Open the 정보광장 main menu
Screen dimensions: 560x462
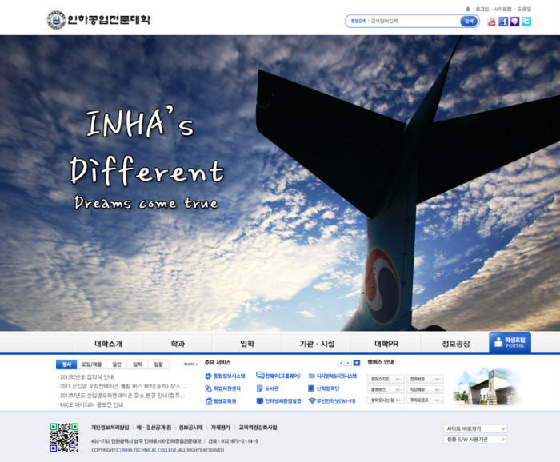(x=456, y=344)
